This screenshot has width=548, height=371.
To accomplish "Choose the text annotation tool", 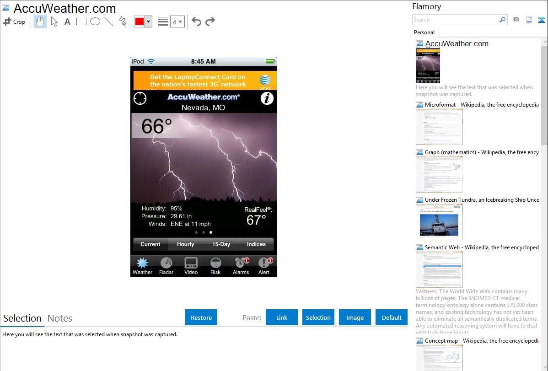I will click(x=67, y=22).
